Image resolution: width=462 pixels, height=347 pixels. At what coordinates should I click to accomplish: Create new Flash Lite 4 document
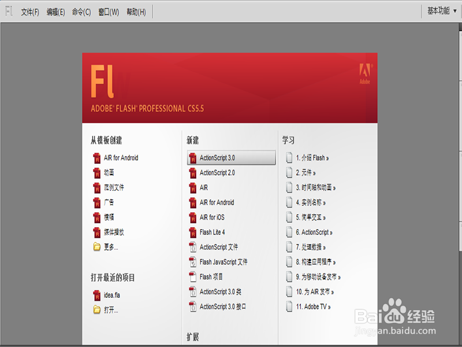tap(213, 232)
